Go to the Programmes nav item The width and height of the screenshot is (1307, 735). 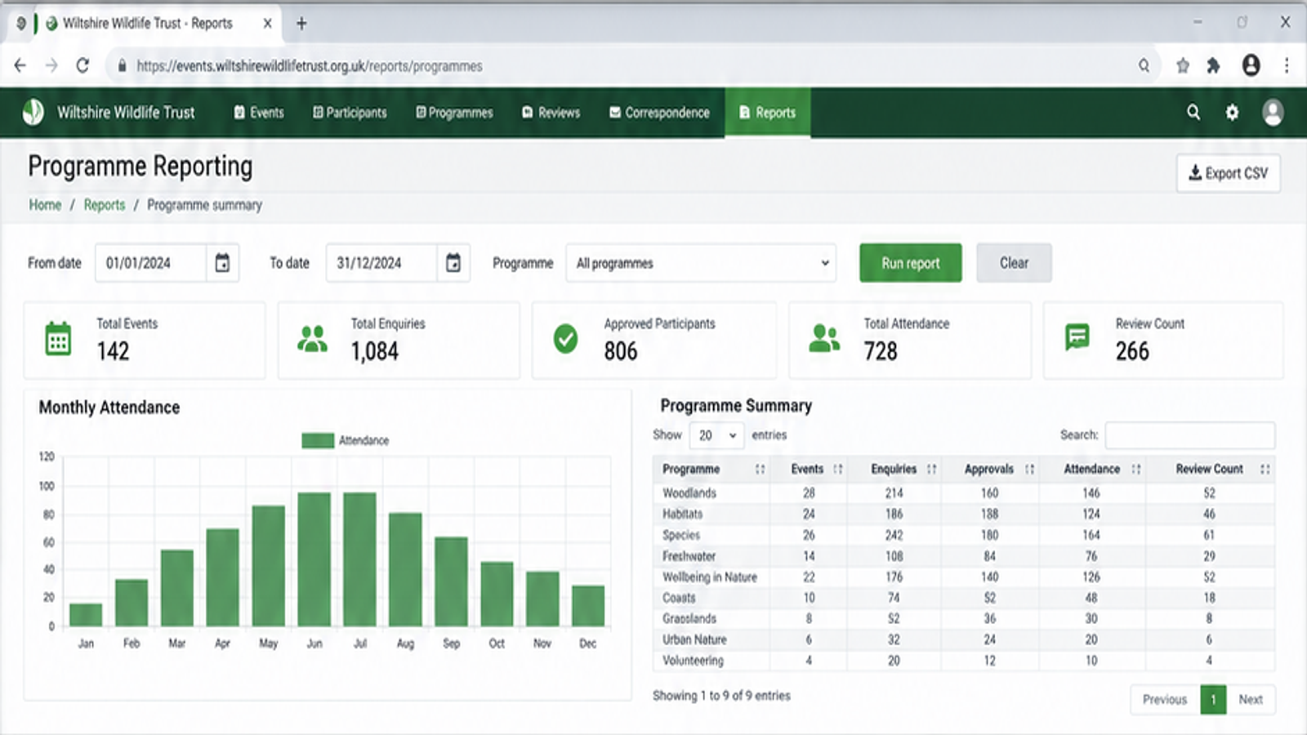tap(454, 113)
